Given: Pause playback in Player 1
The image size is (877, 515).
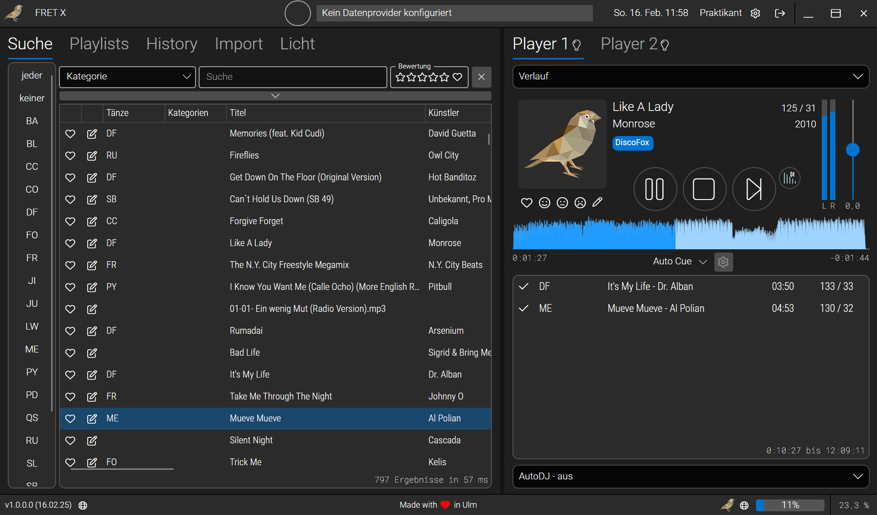Looking at the screenshot, I should 655,189.
